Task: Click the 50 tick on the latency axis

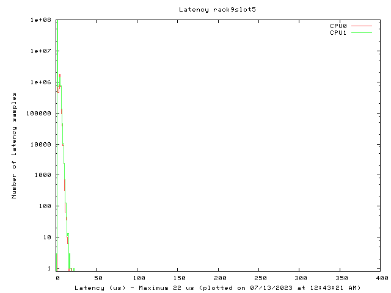Action: tap(97, 278)
